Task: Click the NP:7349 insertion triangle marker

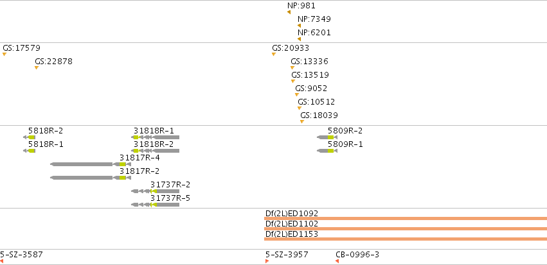Action: (300, 26)
